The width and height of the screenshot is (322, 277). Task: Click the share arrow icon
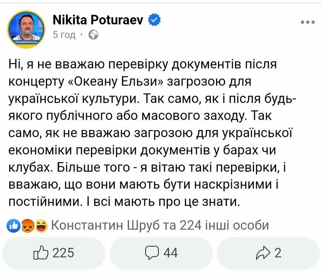tap(263, 253)
